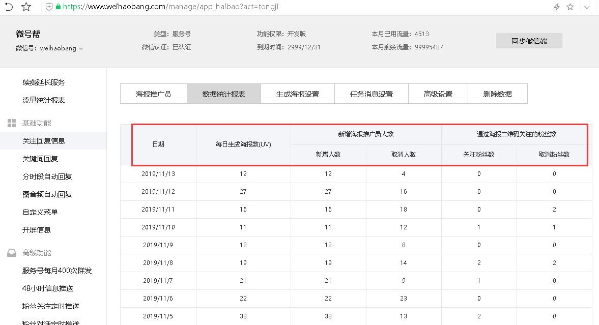Select 关注回复信息 in the sidebar
The width and height of the screenshot is (599, 325).
click(x=44, y=141)
